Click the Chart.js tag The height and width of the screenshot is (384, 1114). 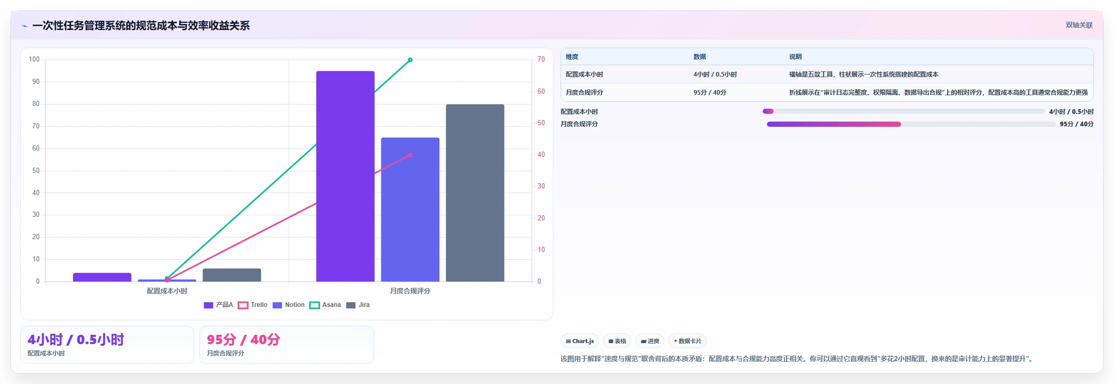pyautogui.click(x=580, y=341)
